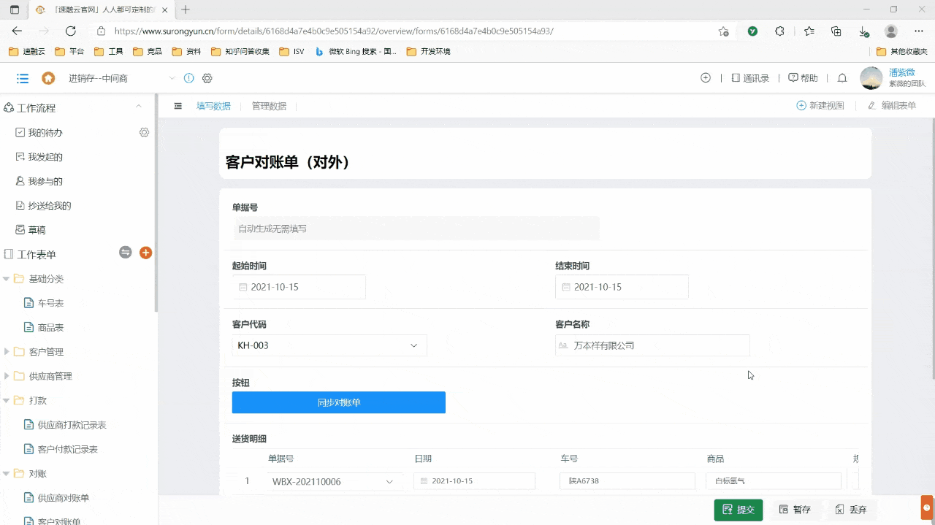Expand the 客户管理 folder

(7, 352)
